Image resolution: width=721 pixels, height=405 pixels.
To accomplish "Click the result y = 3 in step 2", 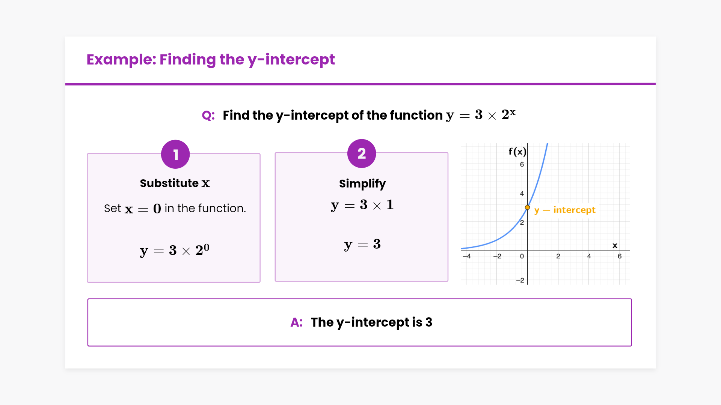I will pyautogui.click(x=362, y=244).
